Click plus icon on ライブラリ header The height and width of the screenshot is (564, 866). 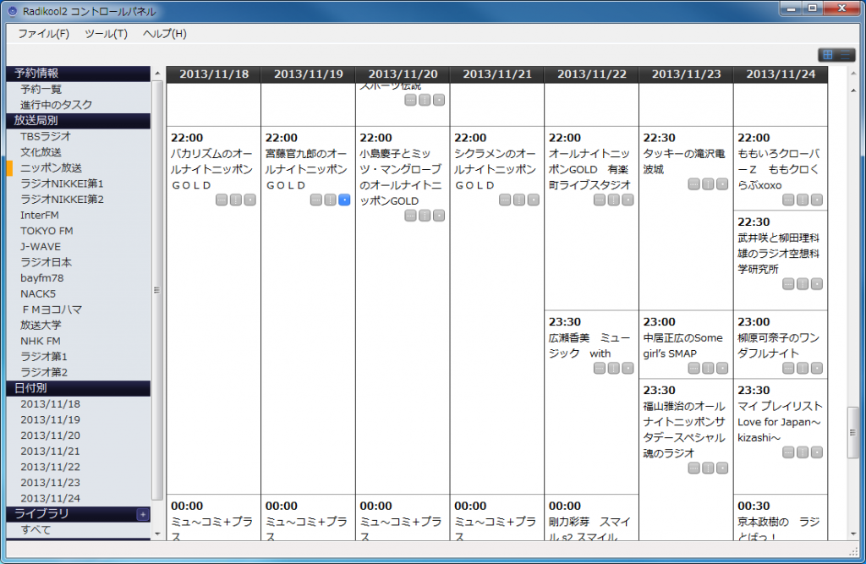142,514
